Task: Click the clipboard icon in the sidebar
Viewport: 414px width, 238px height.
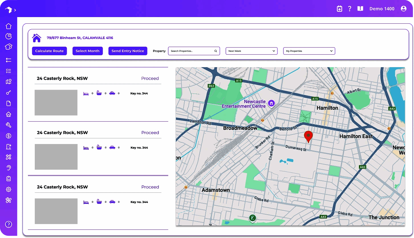Action: click(x=9, y=178)
